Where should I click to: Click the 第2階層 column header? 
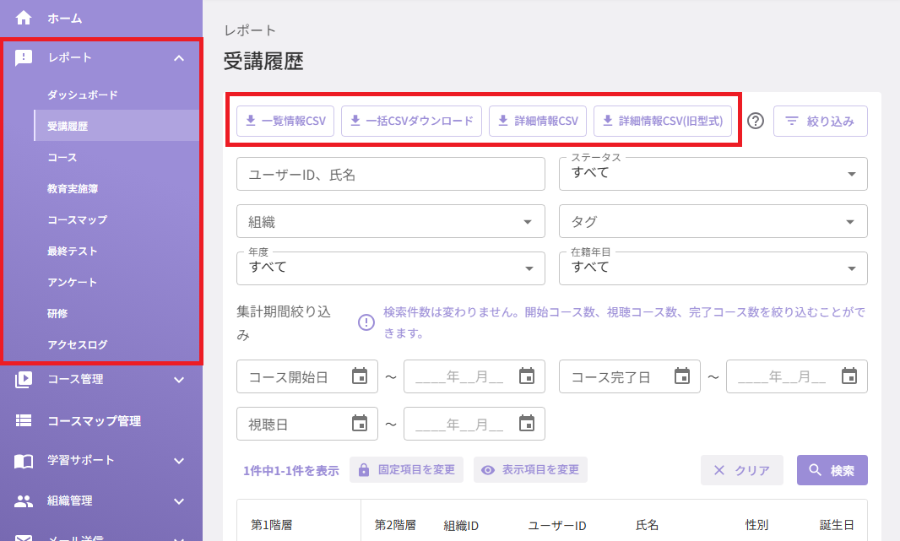click(x=395, y=525)
